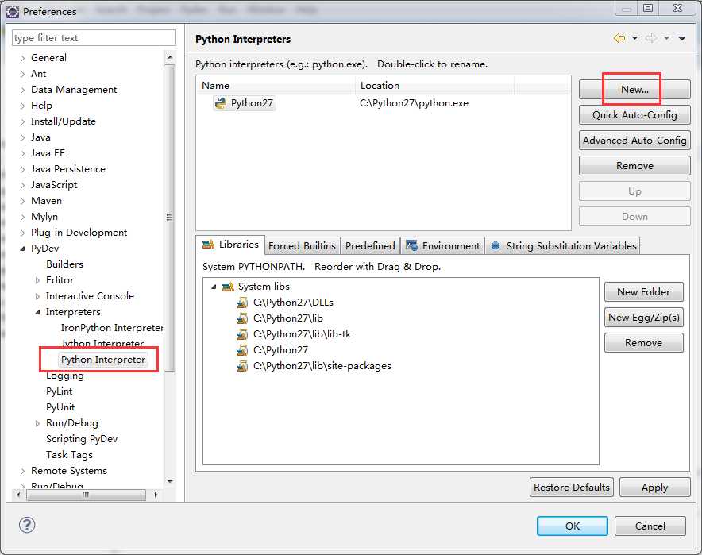Click the Name column header
Image resolution: width=702 pixels, height=555 pixels.
point(276,86)
